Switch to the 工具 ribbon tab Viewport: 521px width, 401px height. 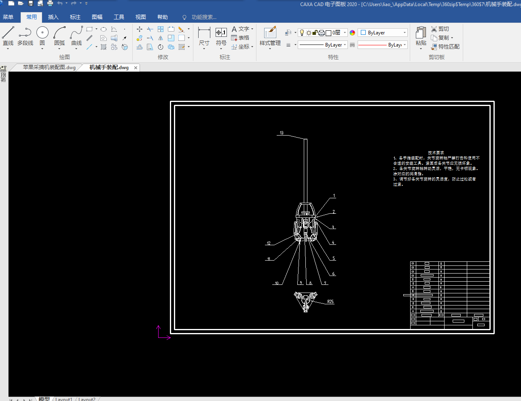[x=119, y=17]
